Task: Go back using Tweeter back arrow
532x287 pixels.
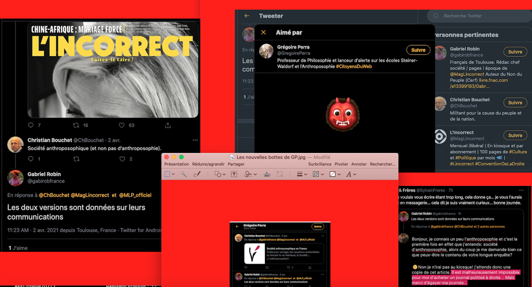Action: pos(247,16)
